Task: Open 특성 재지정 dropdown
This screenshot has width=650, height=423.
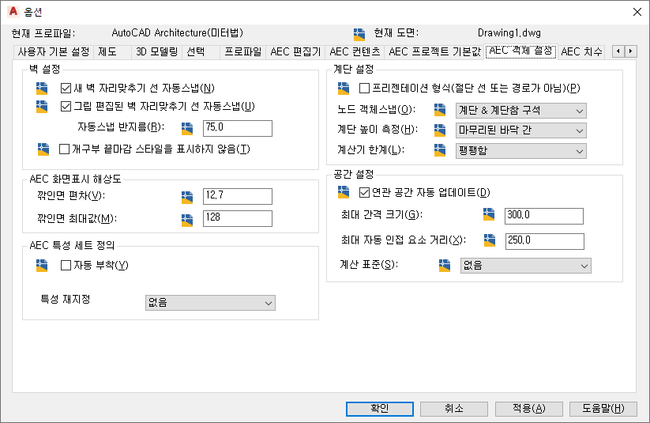Action: pyautogui.click(x=210, y=303)
